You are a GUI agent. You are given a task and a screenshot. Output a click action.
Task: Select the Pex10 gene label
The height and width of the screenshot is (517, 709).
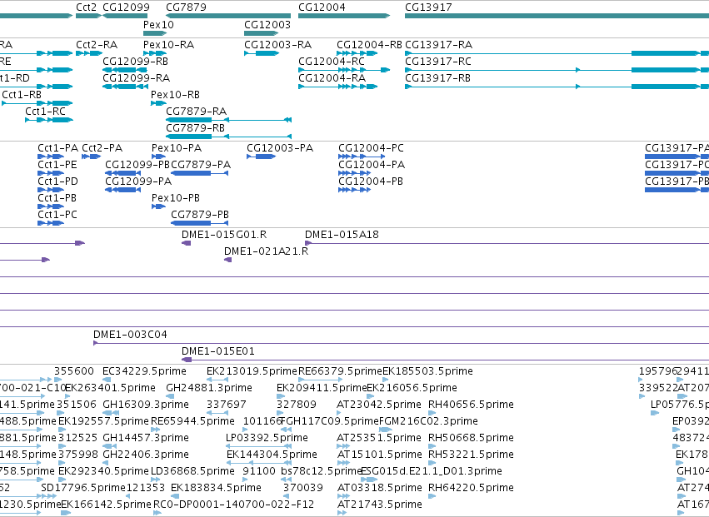click(x=158, y=25)
